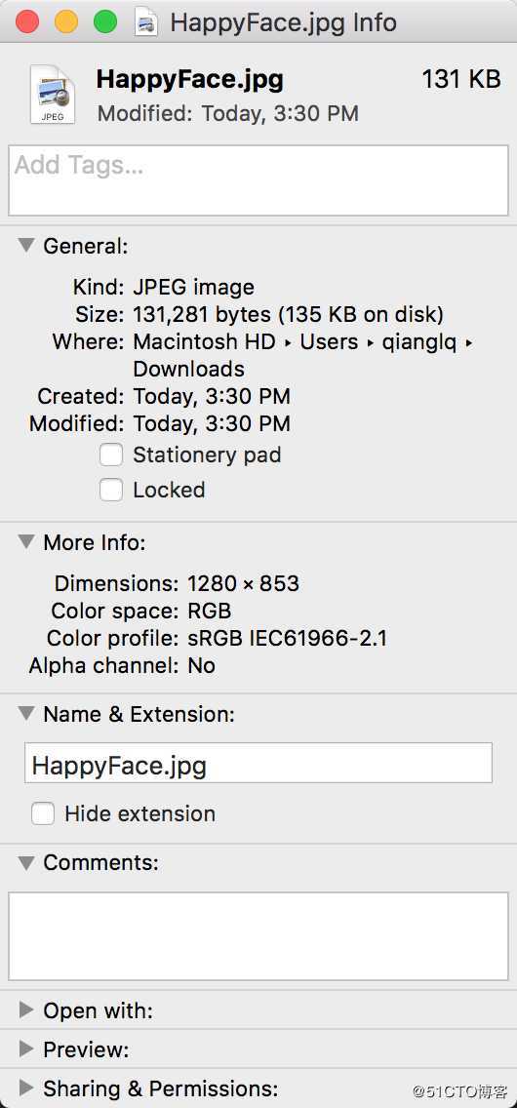Collapse the Name & Extension section

pos(26,714)
